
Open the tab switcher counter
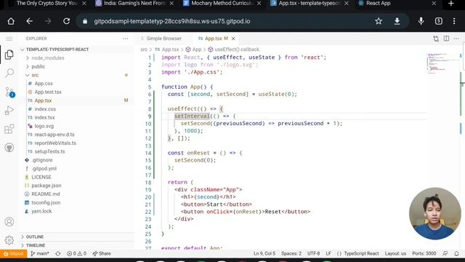(x=439, y=21)
